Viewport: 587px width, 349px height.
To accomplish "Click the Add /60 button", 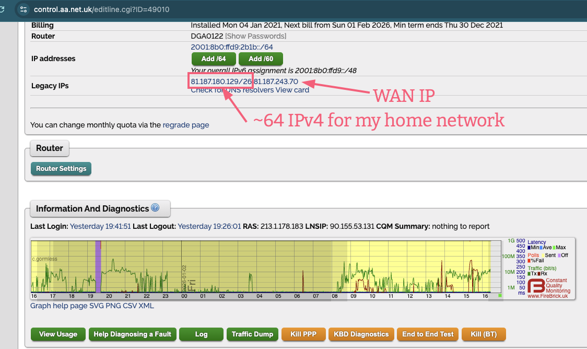I will click(x=261, y=59).
